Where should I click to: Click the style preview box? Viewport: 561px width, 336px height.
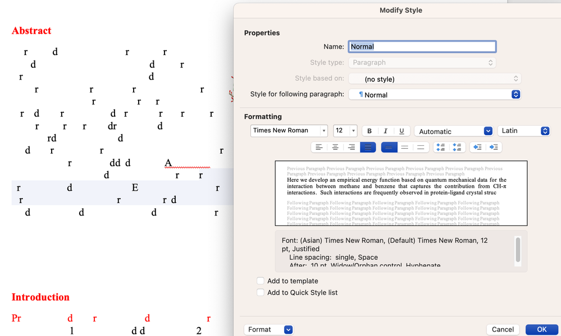pos(401,194)
